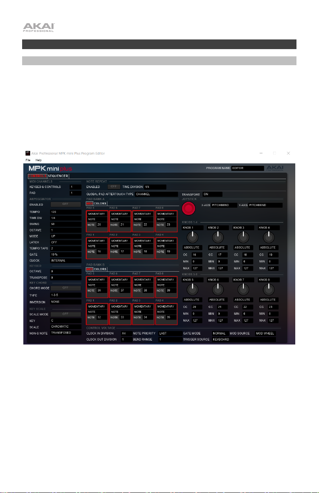Screen dimensions: 319x493
Task: Click the Key field showing C
Action: (66, 321)
